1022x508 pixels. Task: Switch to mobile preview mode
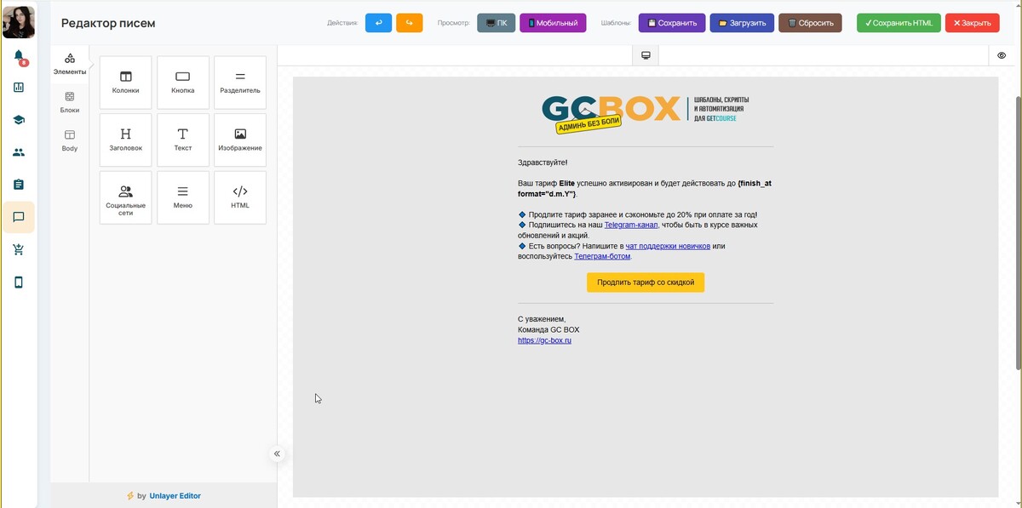point(553,23)
